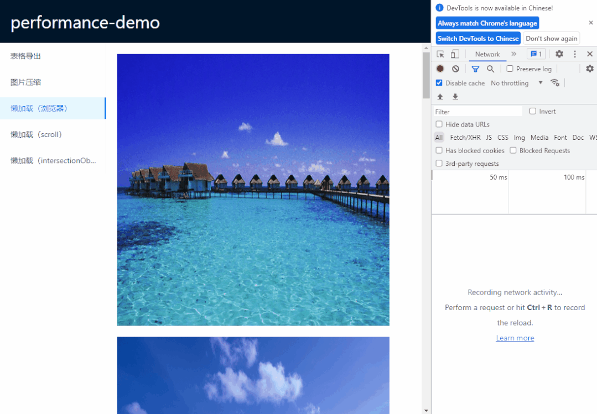Open network conditions wifi icon
Image resolution: width=597 pixels, height=414 pixels.
click(x=555, y=82)
